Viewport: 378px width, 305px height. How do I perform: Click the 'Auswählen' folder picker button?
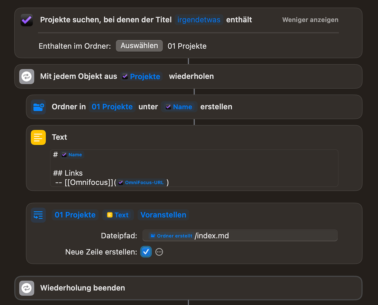[x=139, y=46]
